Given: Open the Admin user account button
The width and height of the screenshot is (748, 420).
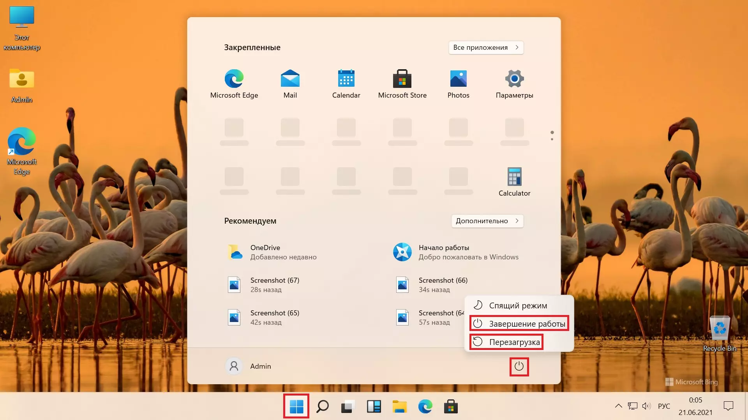Looking at the screenshot, I should 249,366.
